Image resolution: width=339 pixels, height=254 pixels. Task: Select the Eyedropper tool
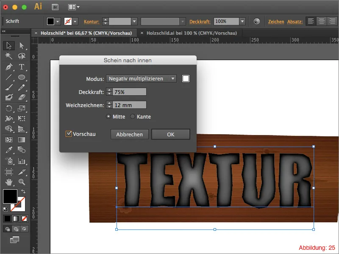pos(9,150)
